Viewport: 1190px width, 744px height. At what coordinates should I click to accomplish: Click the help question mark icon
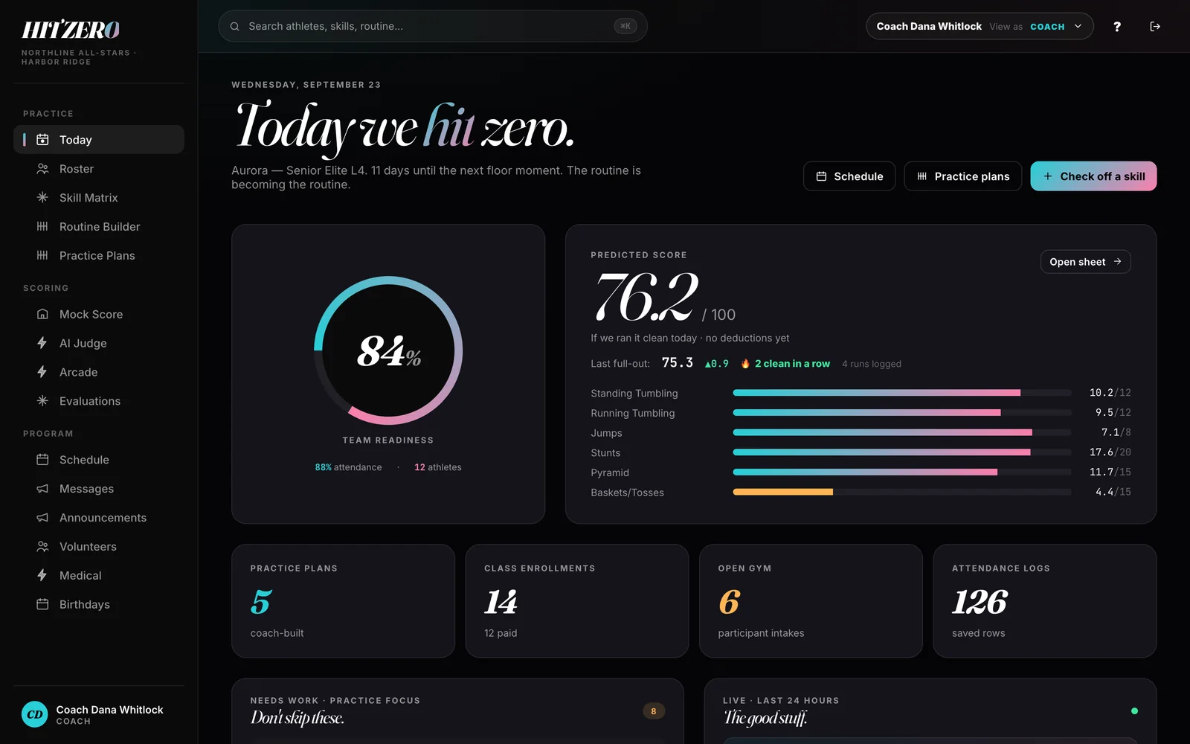coord(1116,26)
